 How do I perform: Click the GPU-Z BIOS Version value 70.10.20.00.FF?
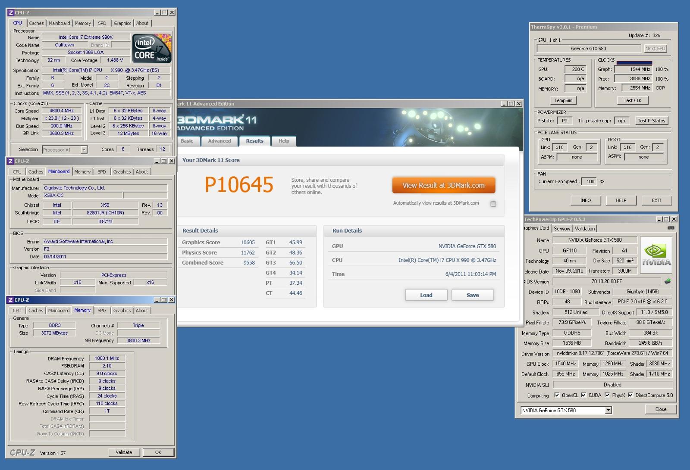coord(607,281)
